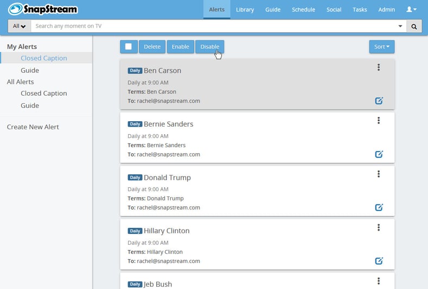Open three-dot menu for Ben Carson alert
Image resolution: width=428 pixels, height=289 pixels.
pos(378,68)
